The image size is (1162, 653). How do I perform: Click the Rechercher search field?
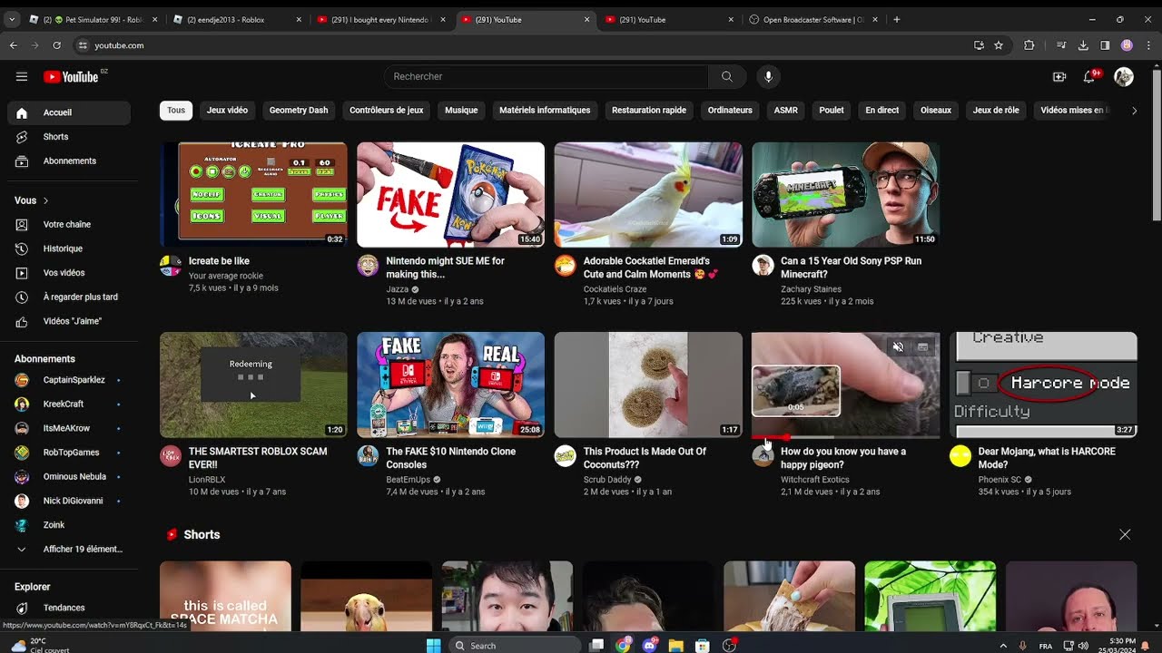pyautogui.click(x=546, y=77)
